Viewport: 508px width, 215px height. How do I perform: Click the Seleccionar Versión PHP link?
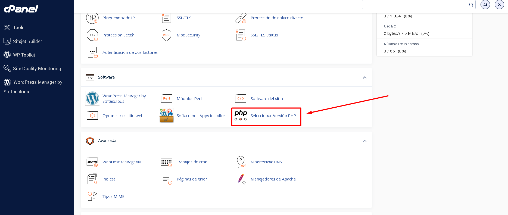[273, 116]
